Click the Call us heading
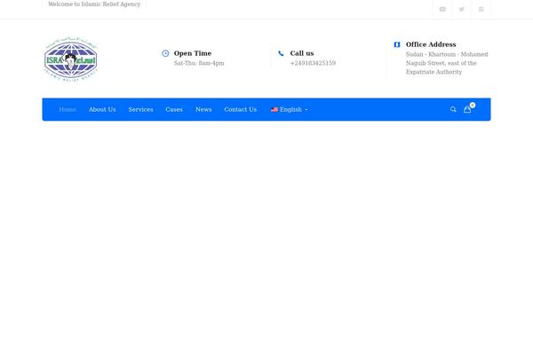 click(x=302, y=53)
